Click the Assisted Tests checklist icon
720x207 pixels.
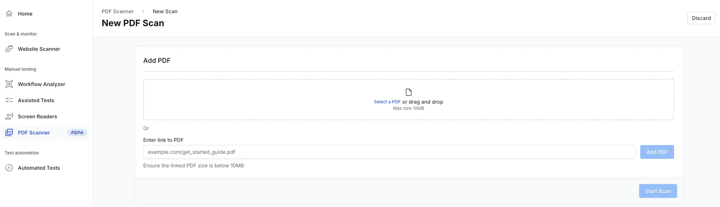(9, 100)
